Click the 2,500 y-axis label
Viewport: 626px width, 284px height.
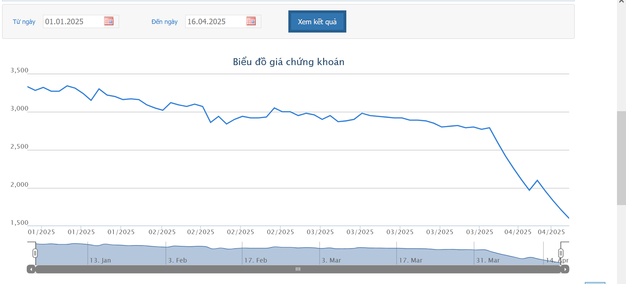point(19,147)
